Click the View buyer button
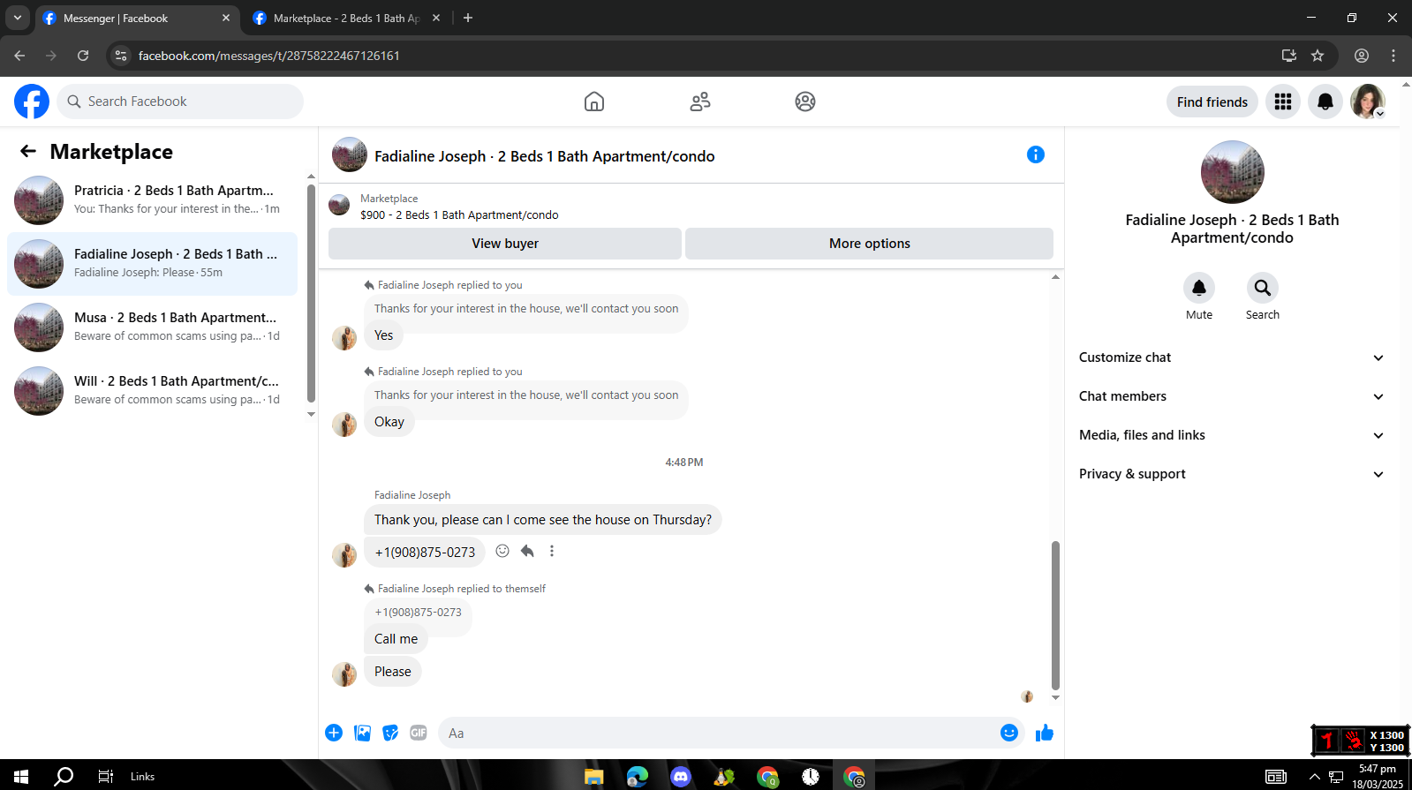The width and height of the screenshot is (1412, 790). tap(505, 244)
